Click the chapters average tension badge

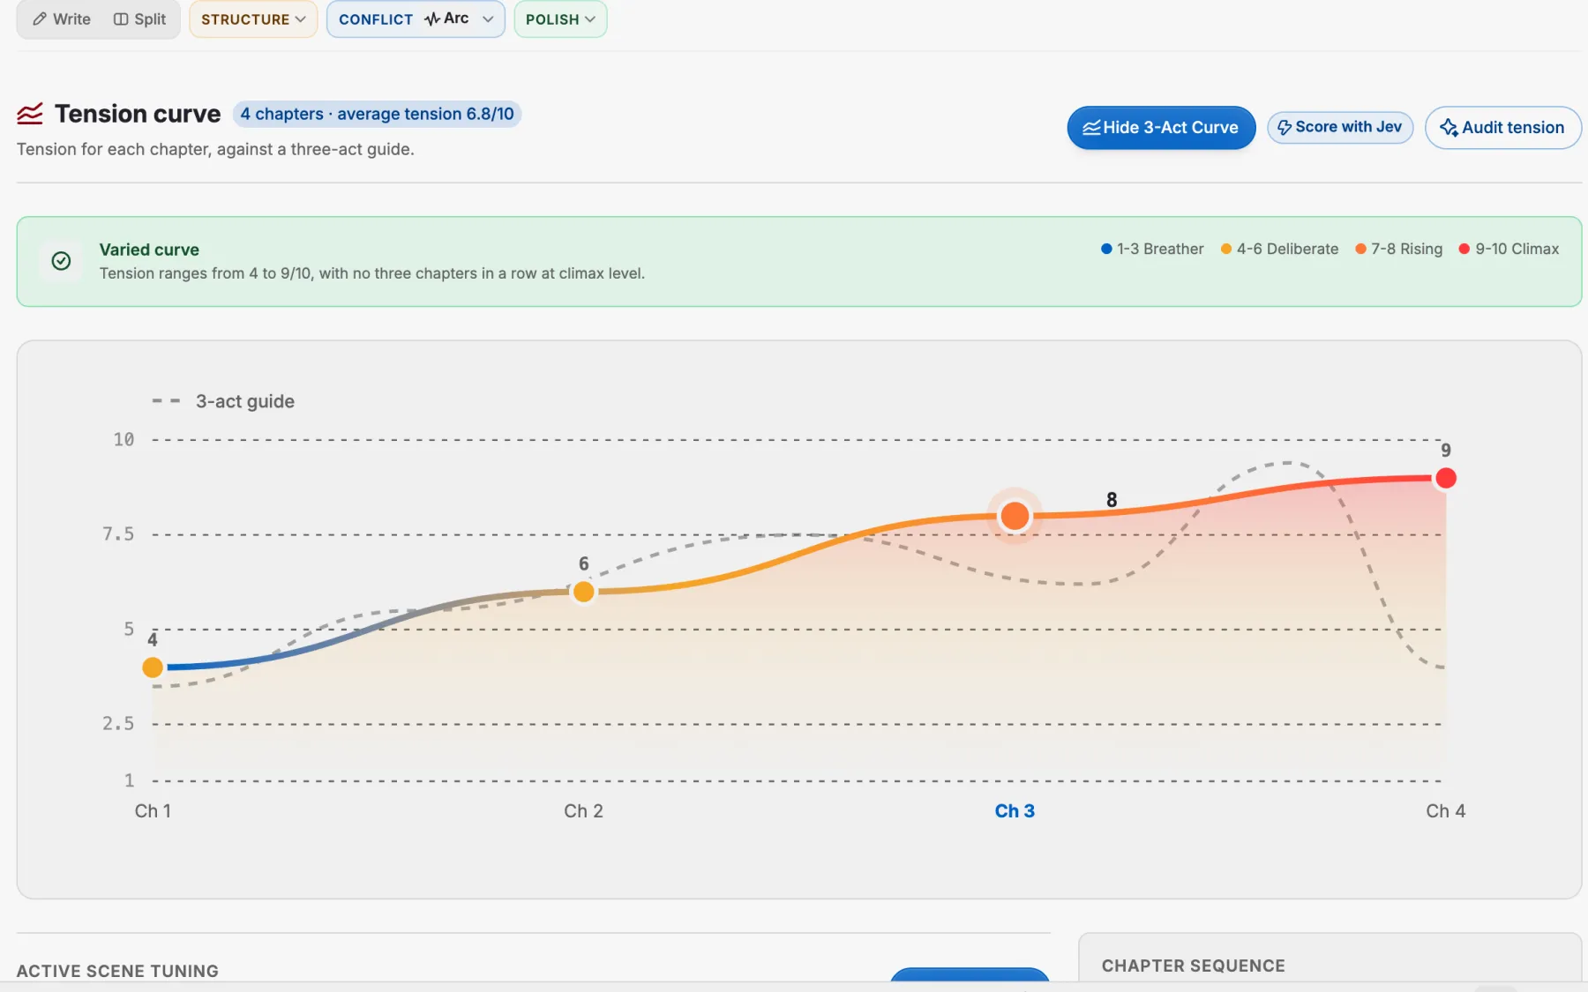click(x=377, y=114)
